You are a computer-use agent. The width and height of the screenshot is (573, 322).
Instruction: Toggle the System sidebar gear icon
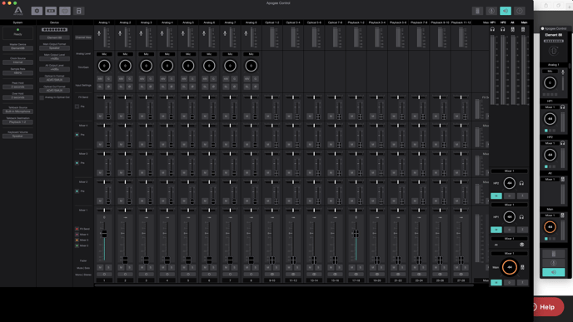[x=37, y=11]
